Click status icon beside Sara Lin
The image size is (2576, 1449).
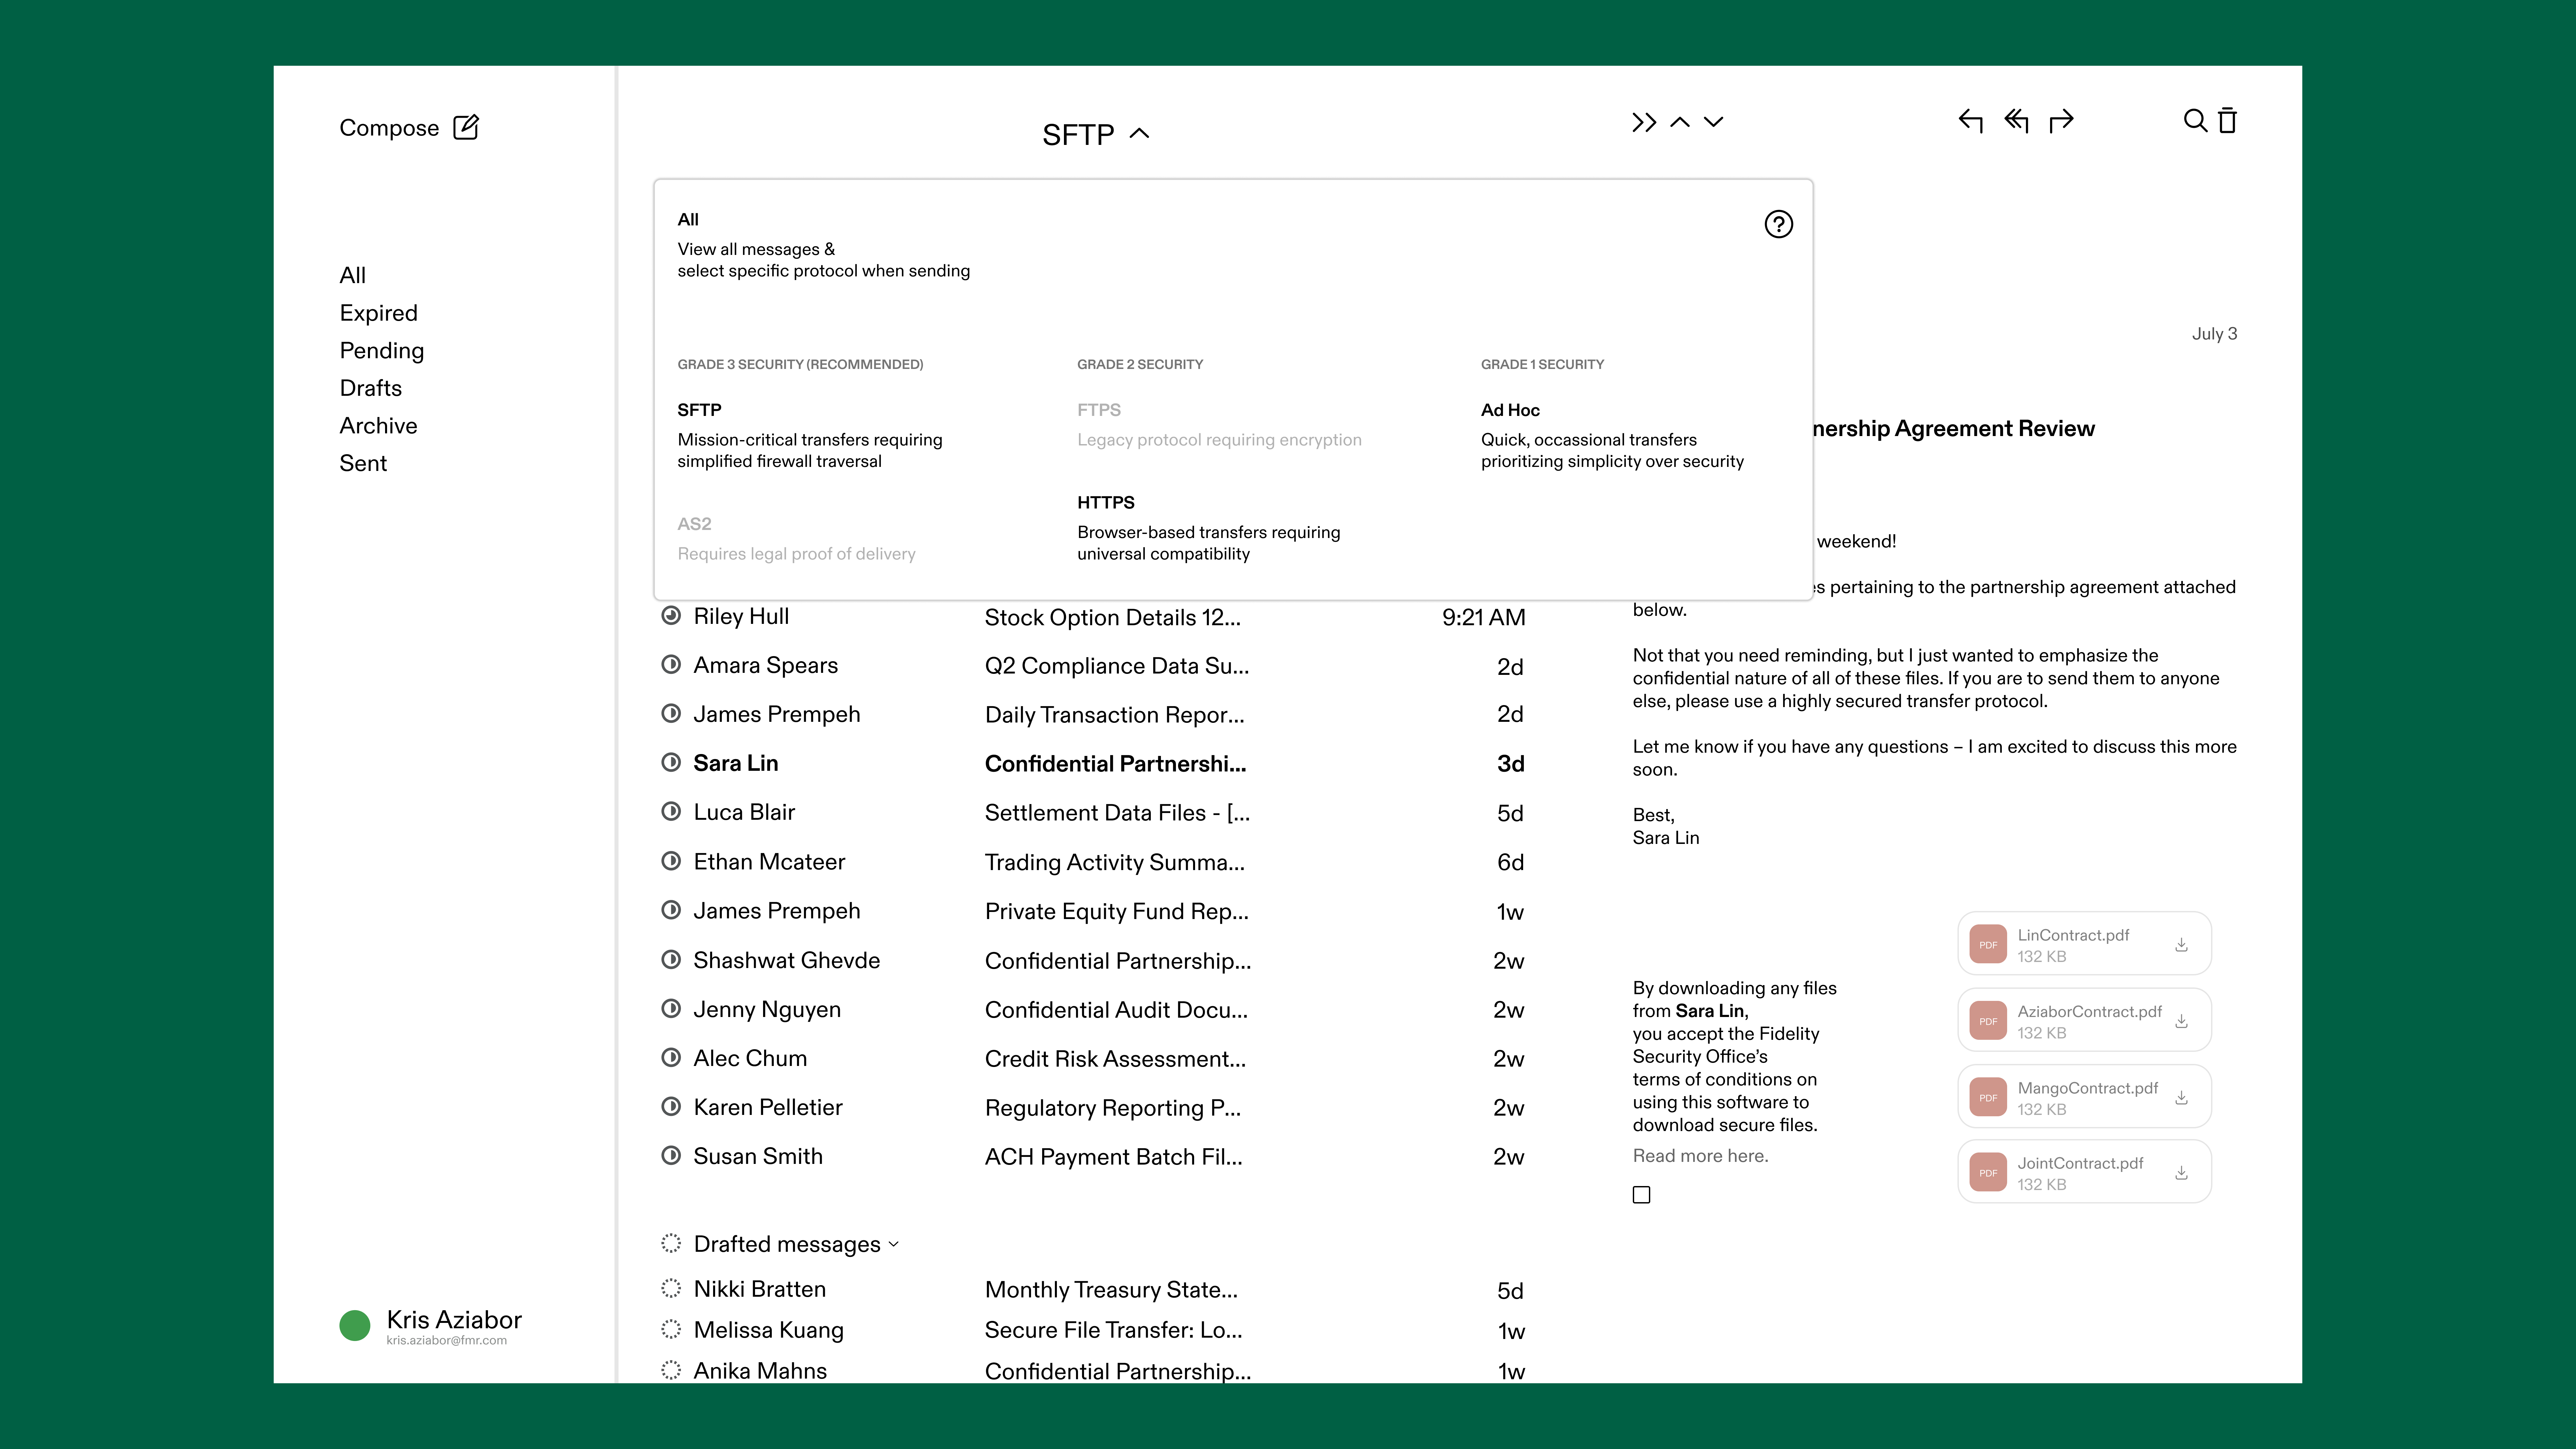tap(671, 763)
